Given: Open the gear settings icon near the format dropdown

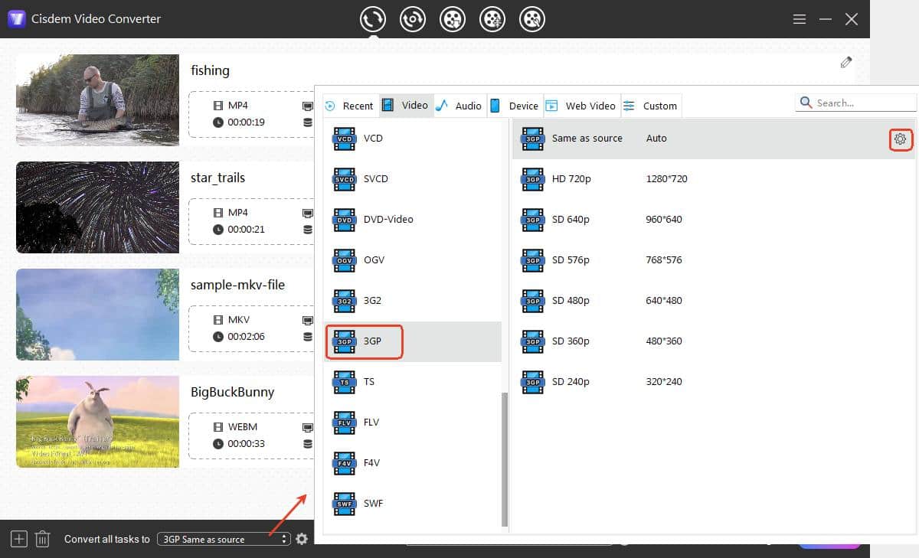Looking at the screenshot, I should [302, 539].
